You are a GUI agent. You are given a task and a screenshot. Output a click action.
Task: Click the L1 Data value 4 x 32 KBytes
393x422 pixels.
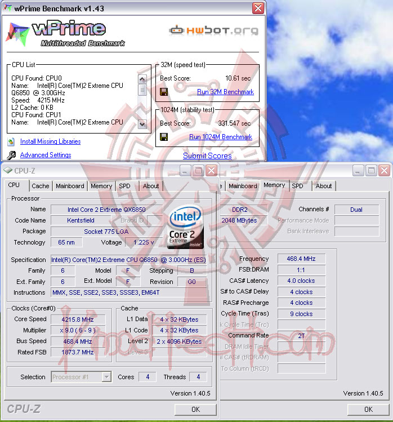point(180,319)
